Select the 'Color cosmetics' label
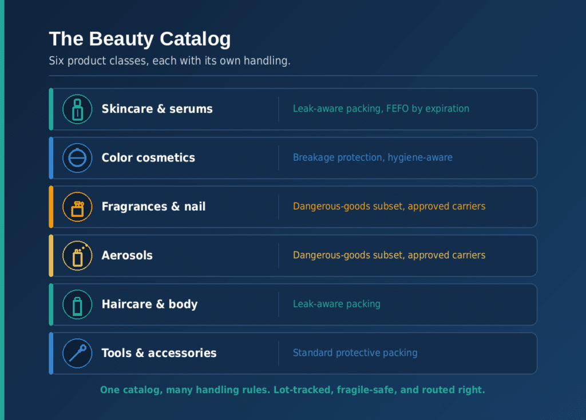Viewport: 586px width, 420px height. click(148, 158)
